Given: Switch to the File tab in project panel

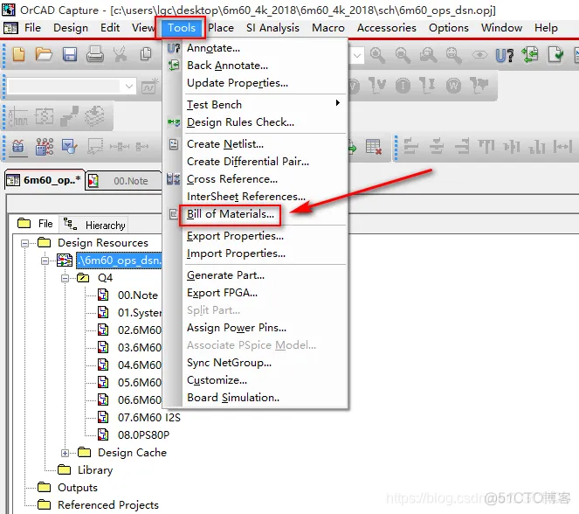Looking at the screenshot, I should [x=35, y=224].
